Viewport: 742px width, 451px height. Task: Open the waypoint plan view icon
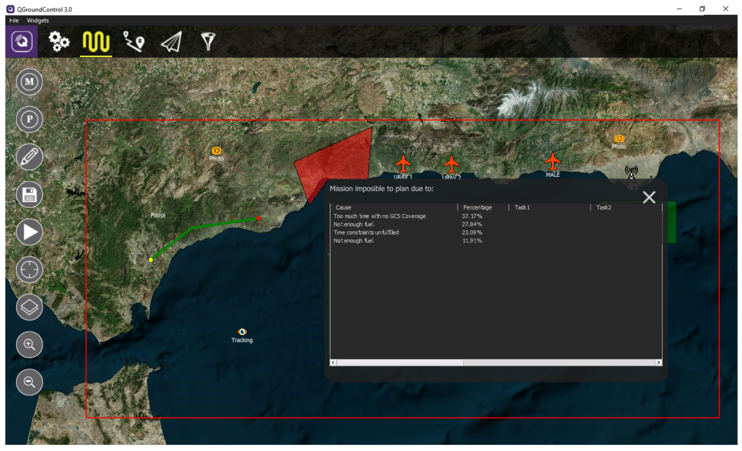click(134, 41)
